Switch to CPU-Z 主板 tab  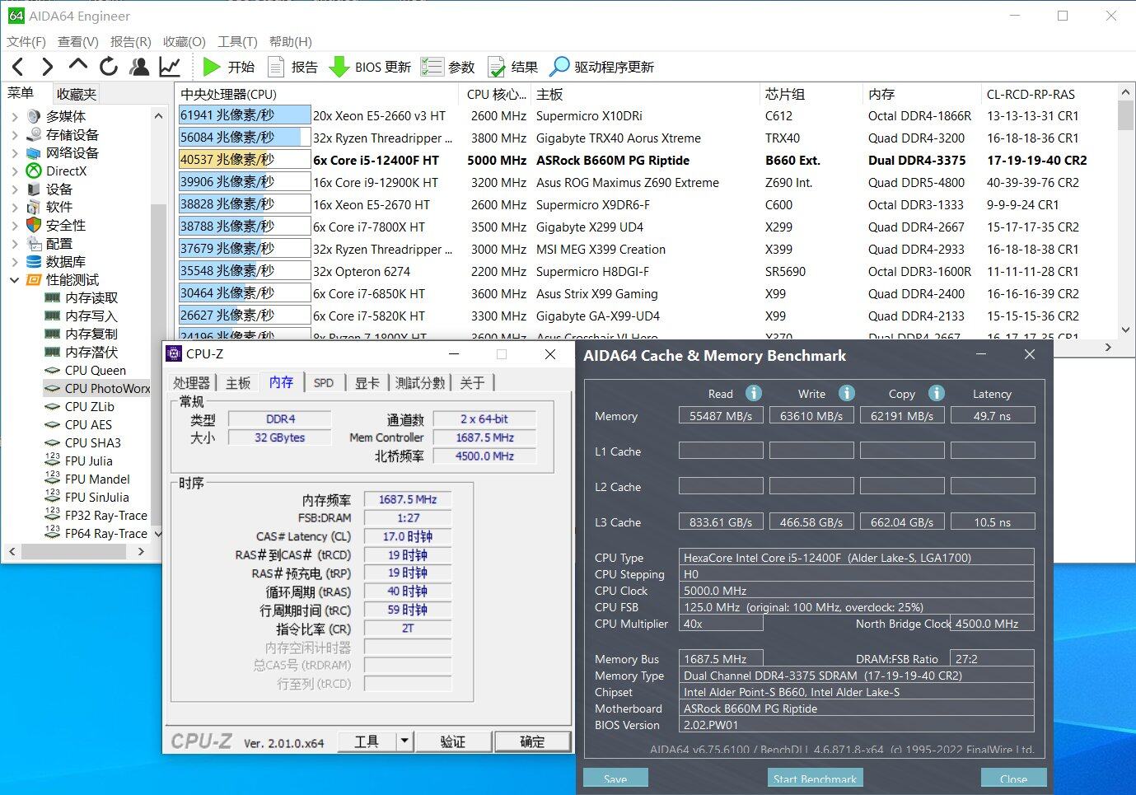238,383
